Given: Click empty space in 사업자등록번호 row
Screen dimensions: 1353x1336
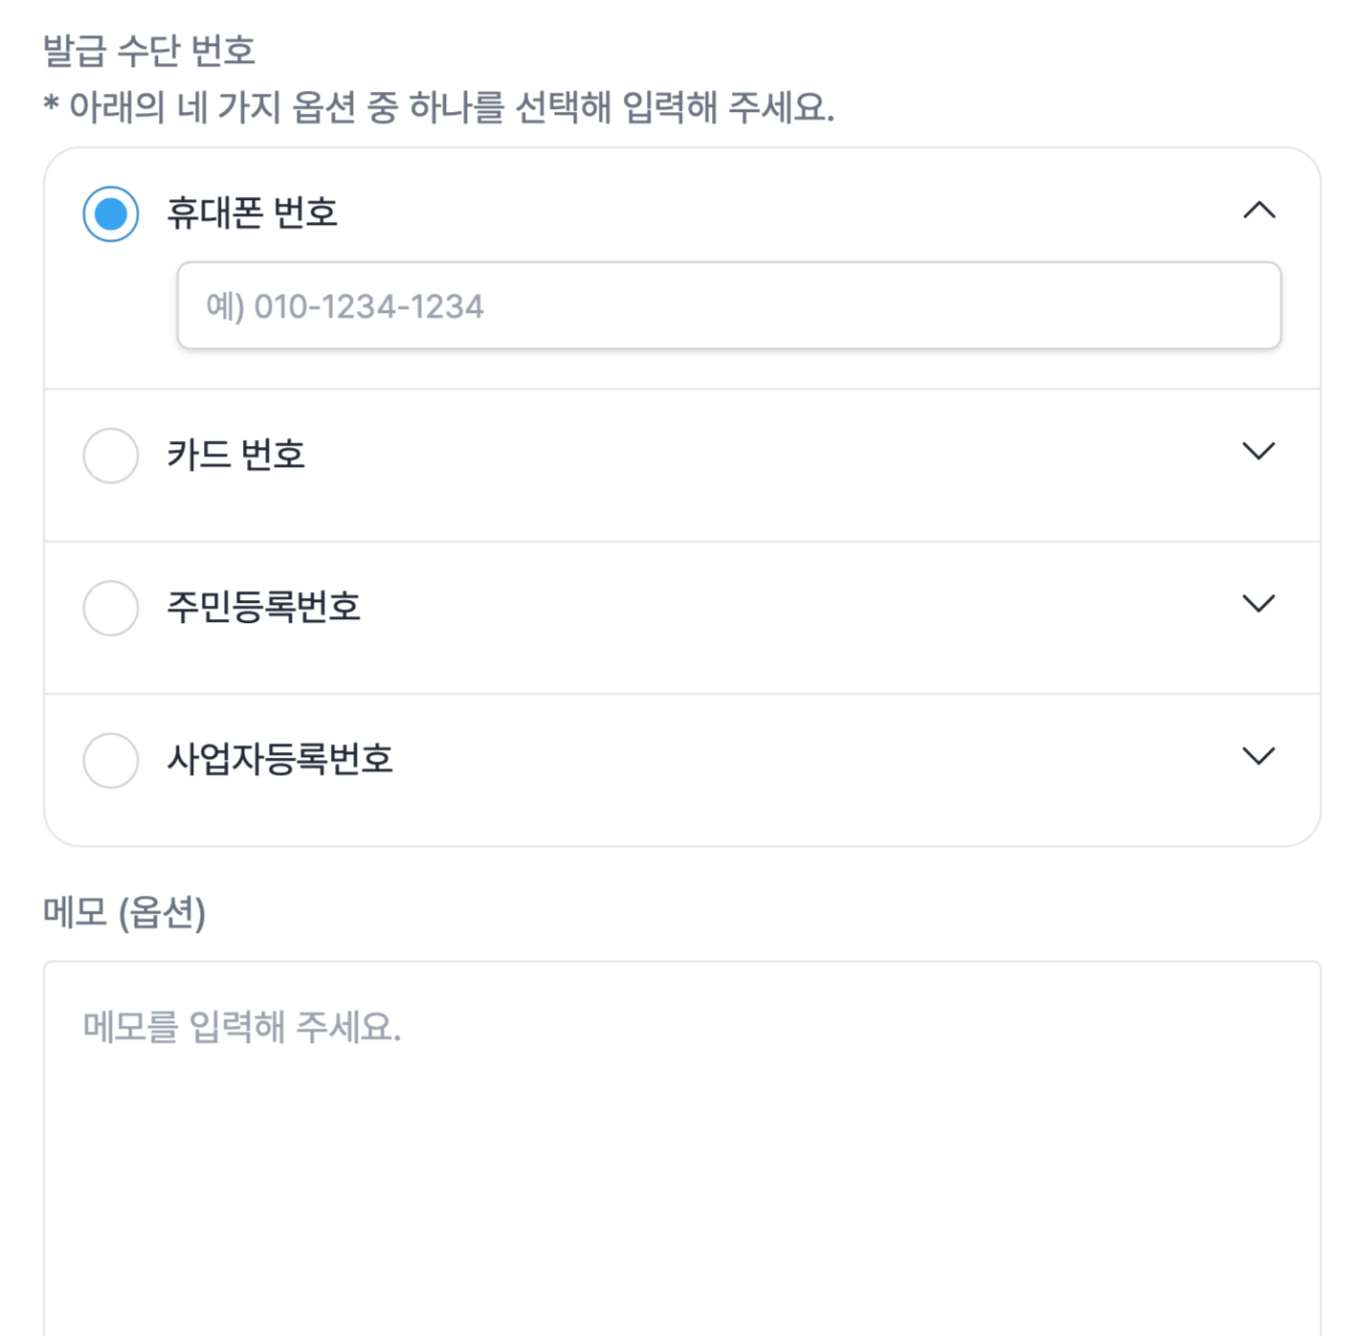Looking at the screenshot, I should 765,770.
